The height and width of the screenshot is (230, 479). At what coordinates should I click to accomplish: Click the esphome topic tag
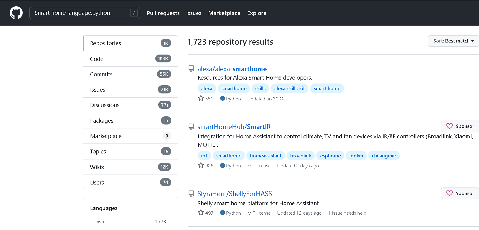coord(330,156)
